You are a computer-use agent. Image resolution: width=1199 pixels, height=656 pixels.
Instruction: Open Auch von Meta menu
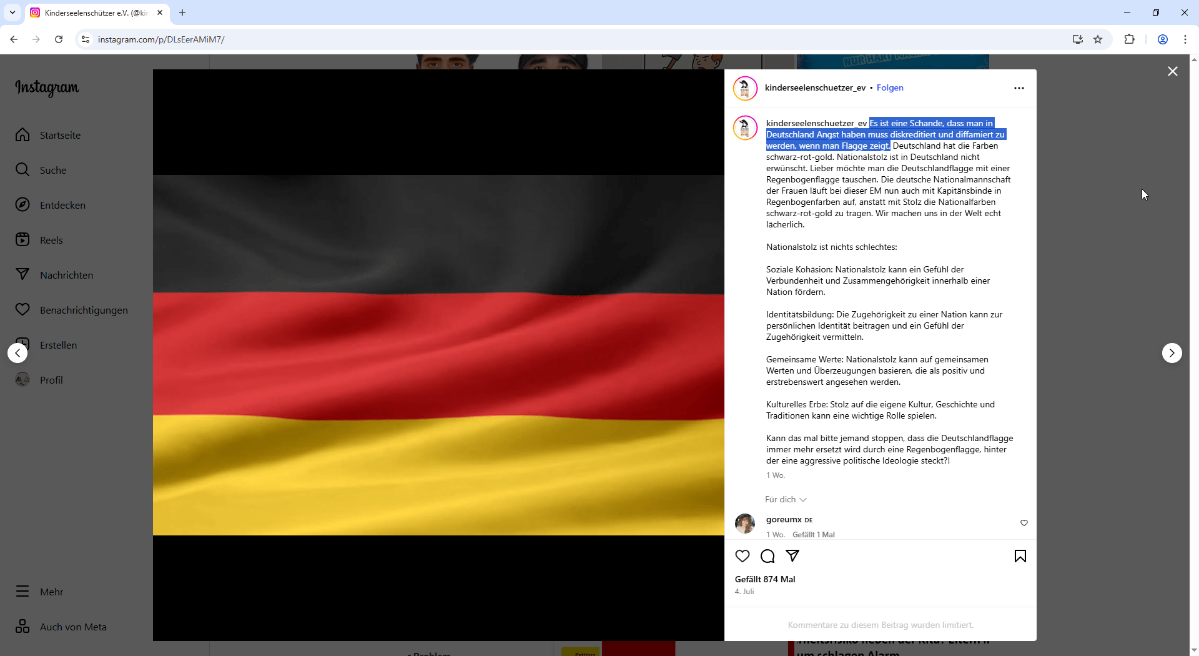[x=61, y=627]
